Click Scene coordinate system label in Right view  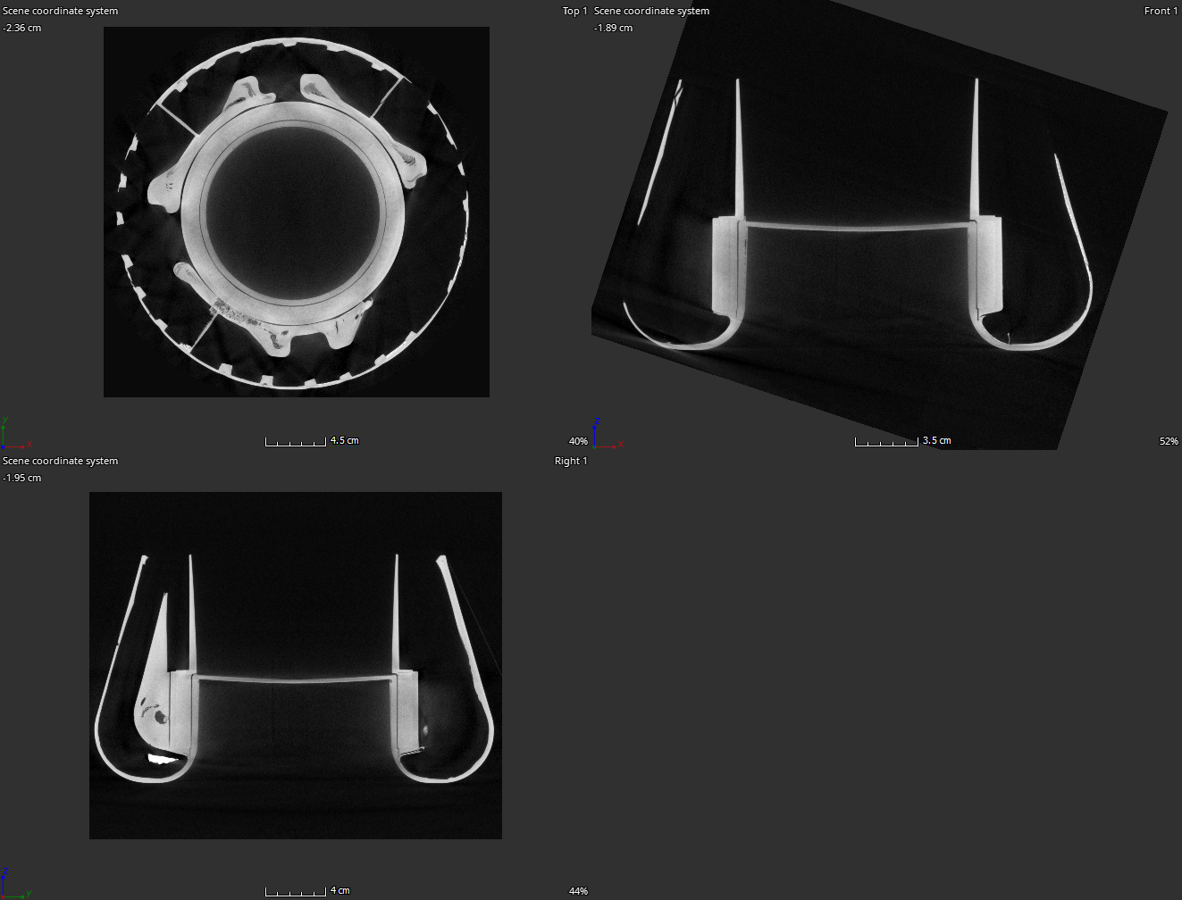coord(61,461)
